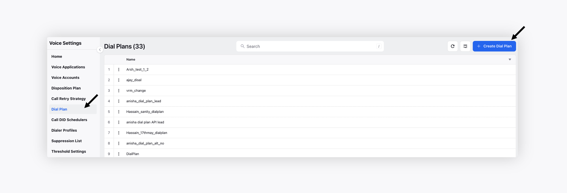The width and height of the screenshot is (567, 193).
Task: Select the anisha_dial_plan_alt_no row
Action: coord(310,143)
